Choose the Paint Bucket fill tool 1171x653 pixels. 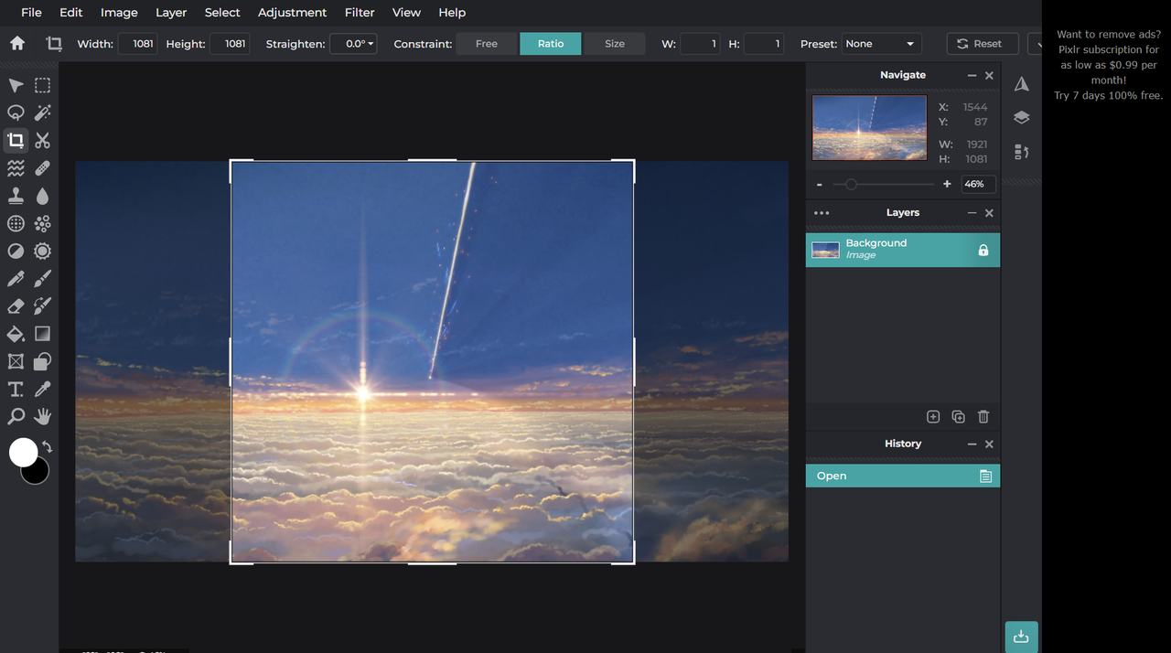click(16, 334)
